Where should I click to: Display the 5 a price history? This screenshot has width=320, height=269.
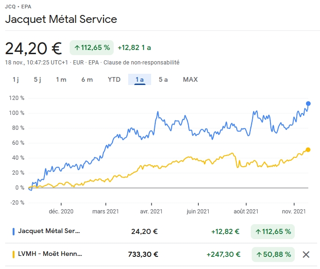click(163, 79)
